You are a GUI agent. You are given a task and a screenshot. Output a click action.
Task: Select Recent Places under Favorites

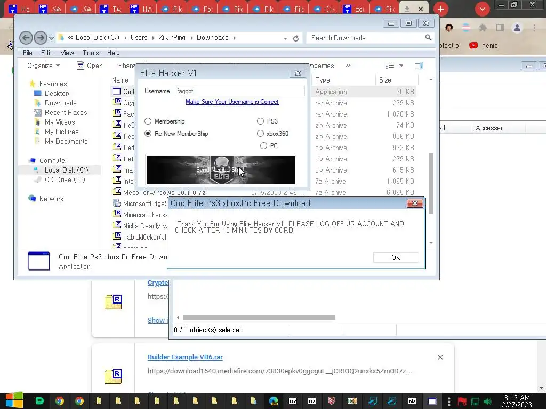[66, 112]
